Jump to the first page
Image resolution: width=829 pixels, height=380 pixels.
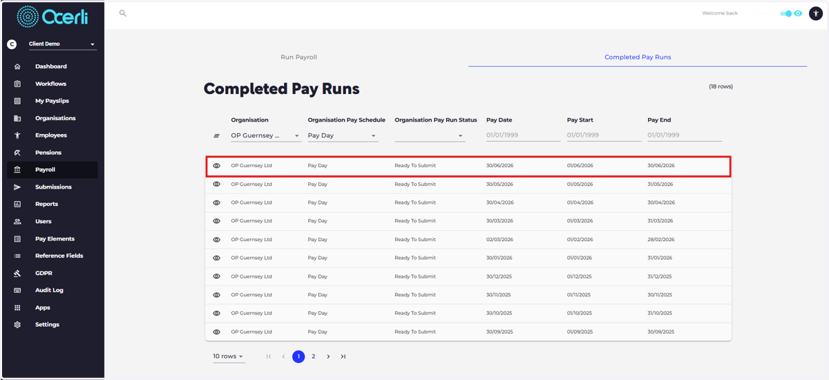click(x=269, y=357)
